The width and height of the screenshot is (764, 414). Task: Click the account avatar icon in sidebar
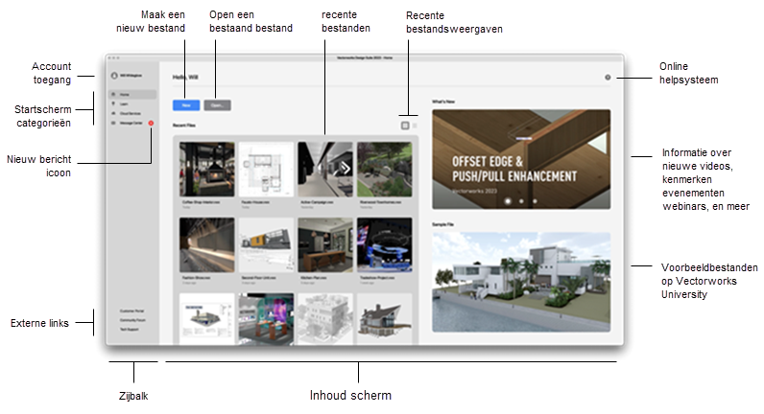click(114, 76)
